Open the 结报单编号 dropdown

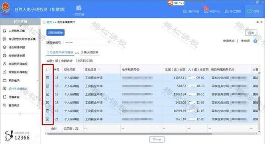88,42
